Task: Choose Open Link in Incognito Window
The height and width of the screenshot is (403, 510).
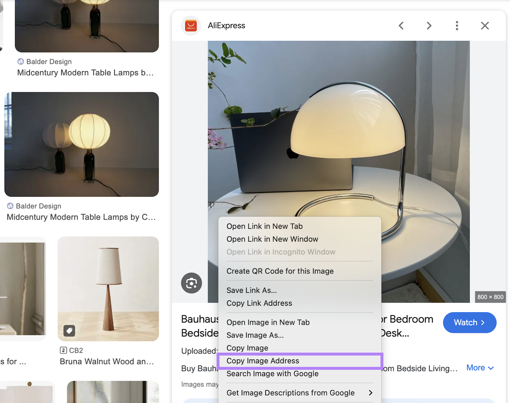Action: click(x=300, y=252)
